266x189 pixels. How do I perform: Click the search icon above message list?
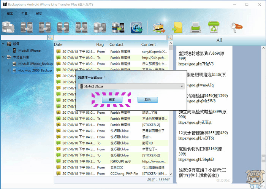coord(170,38)
